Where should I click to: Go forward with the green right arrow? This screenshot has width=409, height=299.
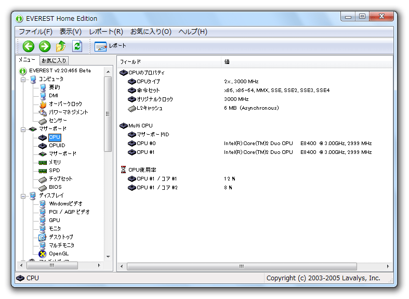click(45, 46)
